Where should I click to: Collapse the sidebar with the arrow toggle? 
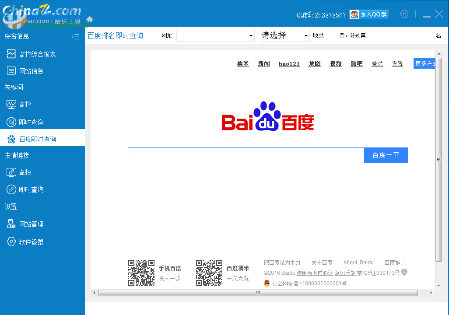click(75, 36)
